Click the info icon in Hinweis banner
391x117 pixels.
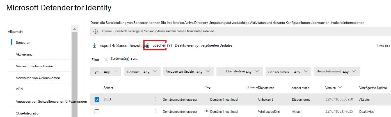coord(95,31)
